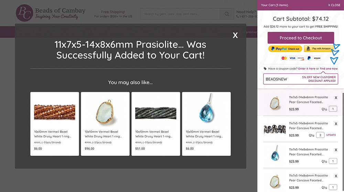The image size is (344, 192).
Task: Remove the blue teardrop pendant from cart
Action: coord(336,150)
